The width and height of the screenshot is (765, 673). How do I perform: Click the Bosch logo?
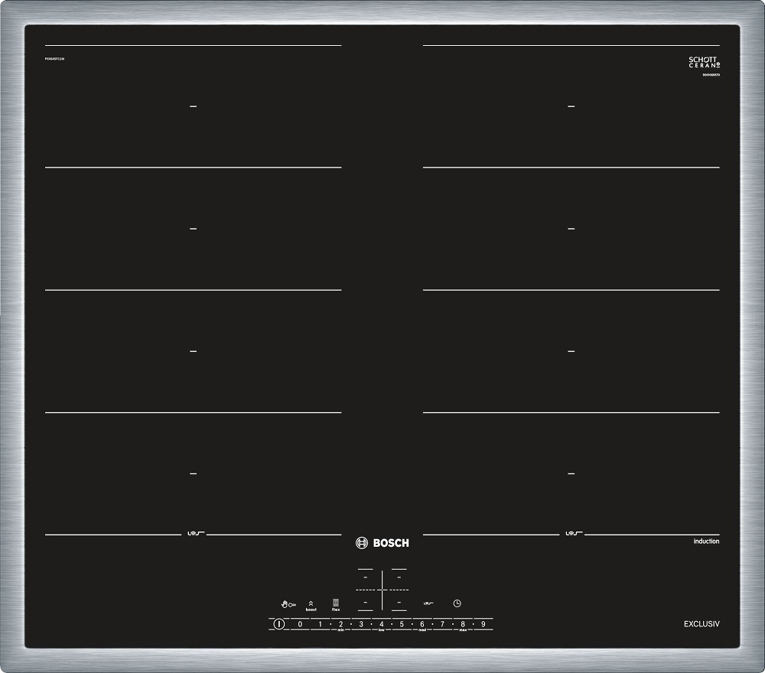tap(382, 543)
